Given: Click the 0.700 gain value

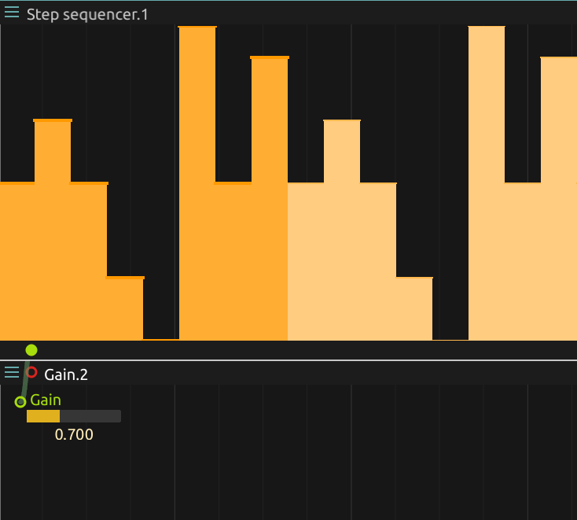Looking at the screenshot, I should [74, 434].
